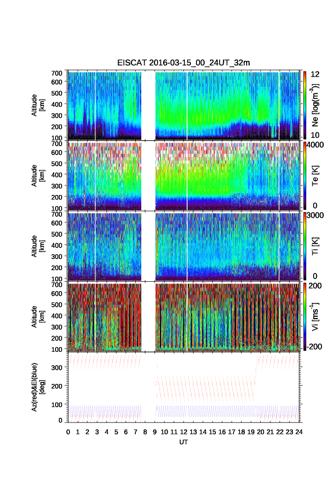Image resolution: width=328 pixels, height=493 pixels.
Task: Click the hour 8 tick label
Action: coord(145,432)
